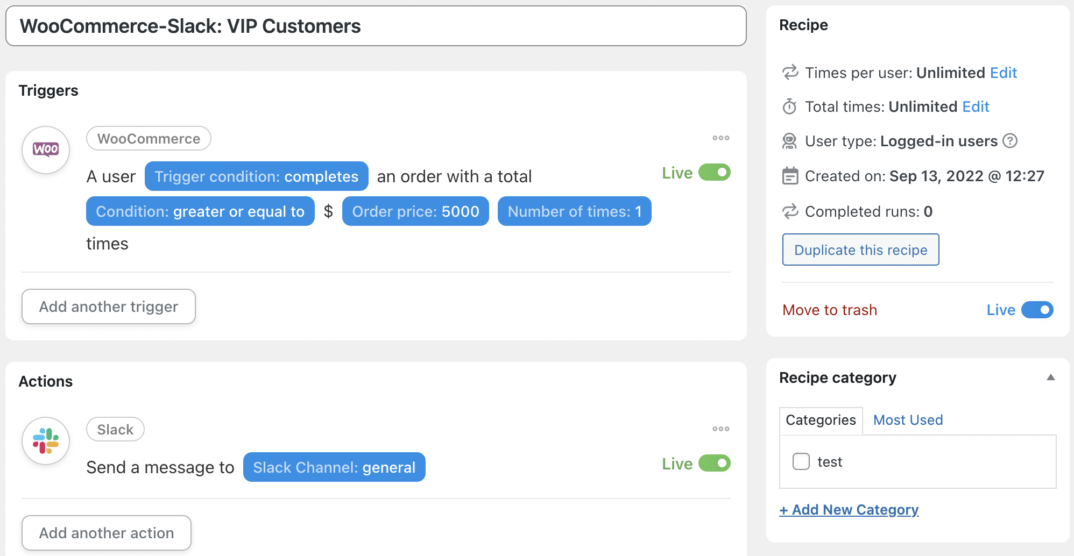Click the User type avatar icon
This screenshot has height=556, width=1074.
pyautogui.click(x=790, y=141)
